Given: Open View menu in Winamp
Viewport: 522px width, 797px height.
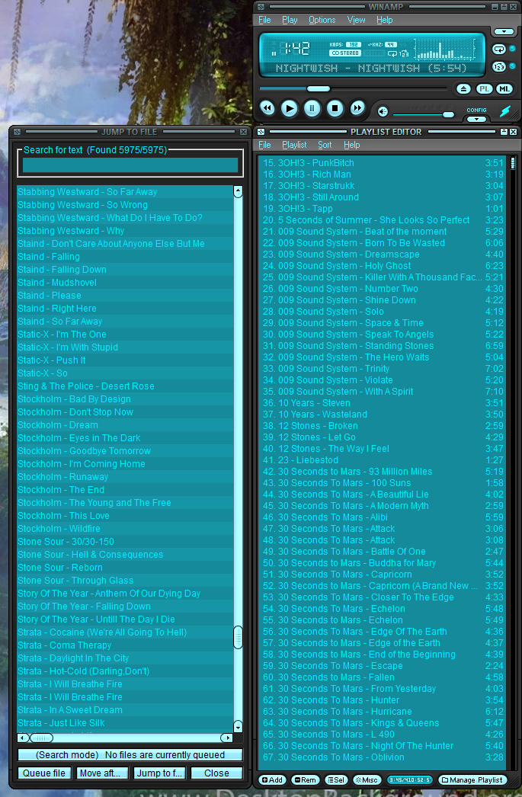Looking at the screenshot, I should tap(357, 20).
